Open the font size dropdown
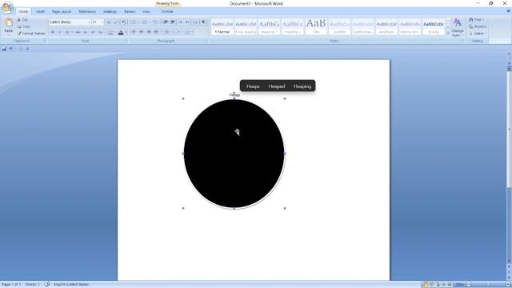The height and width of the screenshot is (288, 512). [102, 22]
